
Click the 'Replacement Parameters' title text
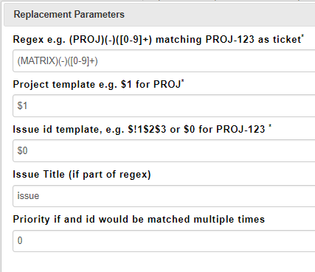tap(69, 15)
